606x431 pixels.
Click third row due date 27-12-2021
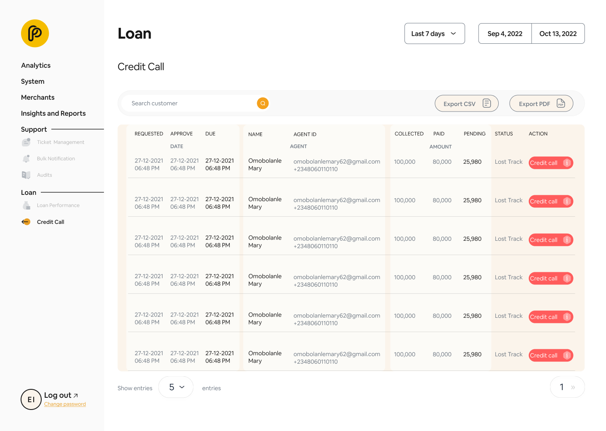(x=220, y=238)
